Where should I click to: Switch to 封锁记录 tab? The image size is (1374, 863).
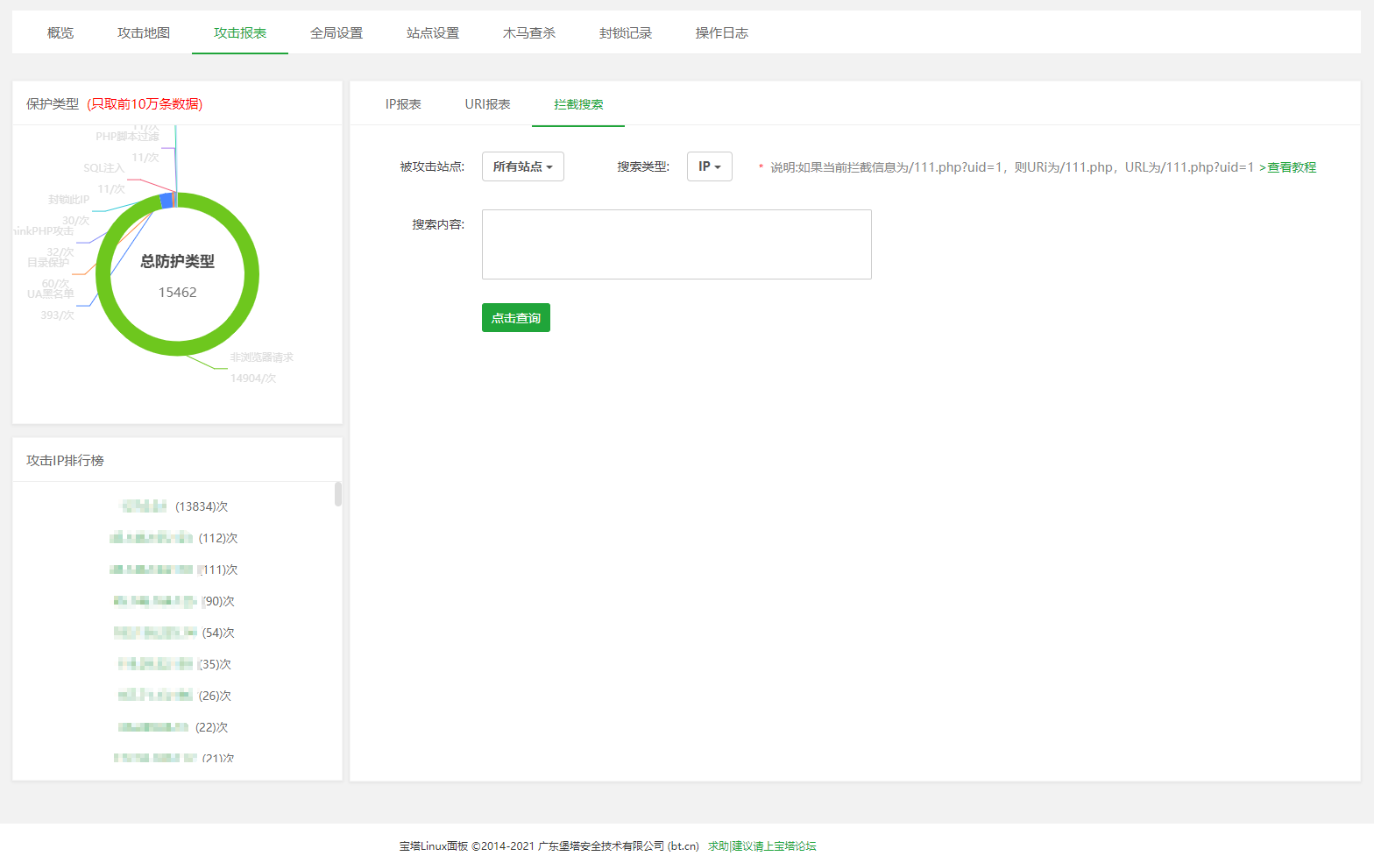[x=626, y=33]
